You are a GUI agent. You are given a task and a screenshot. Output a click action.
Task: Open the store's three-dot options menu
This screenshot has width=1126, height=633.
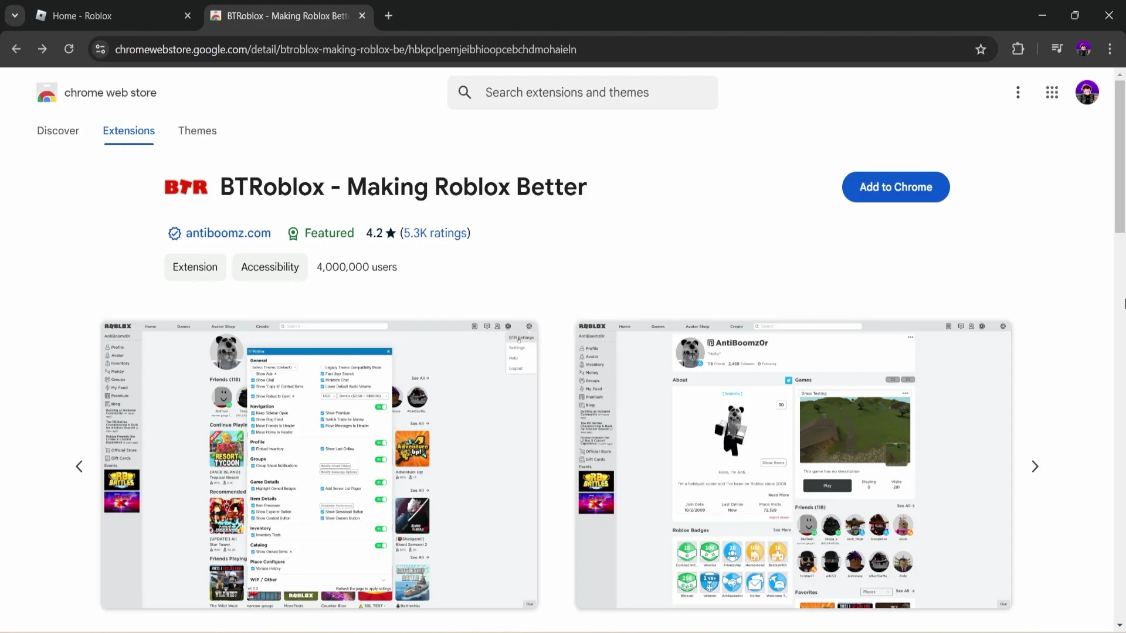coord(1018,92)
